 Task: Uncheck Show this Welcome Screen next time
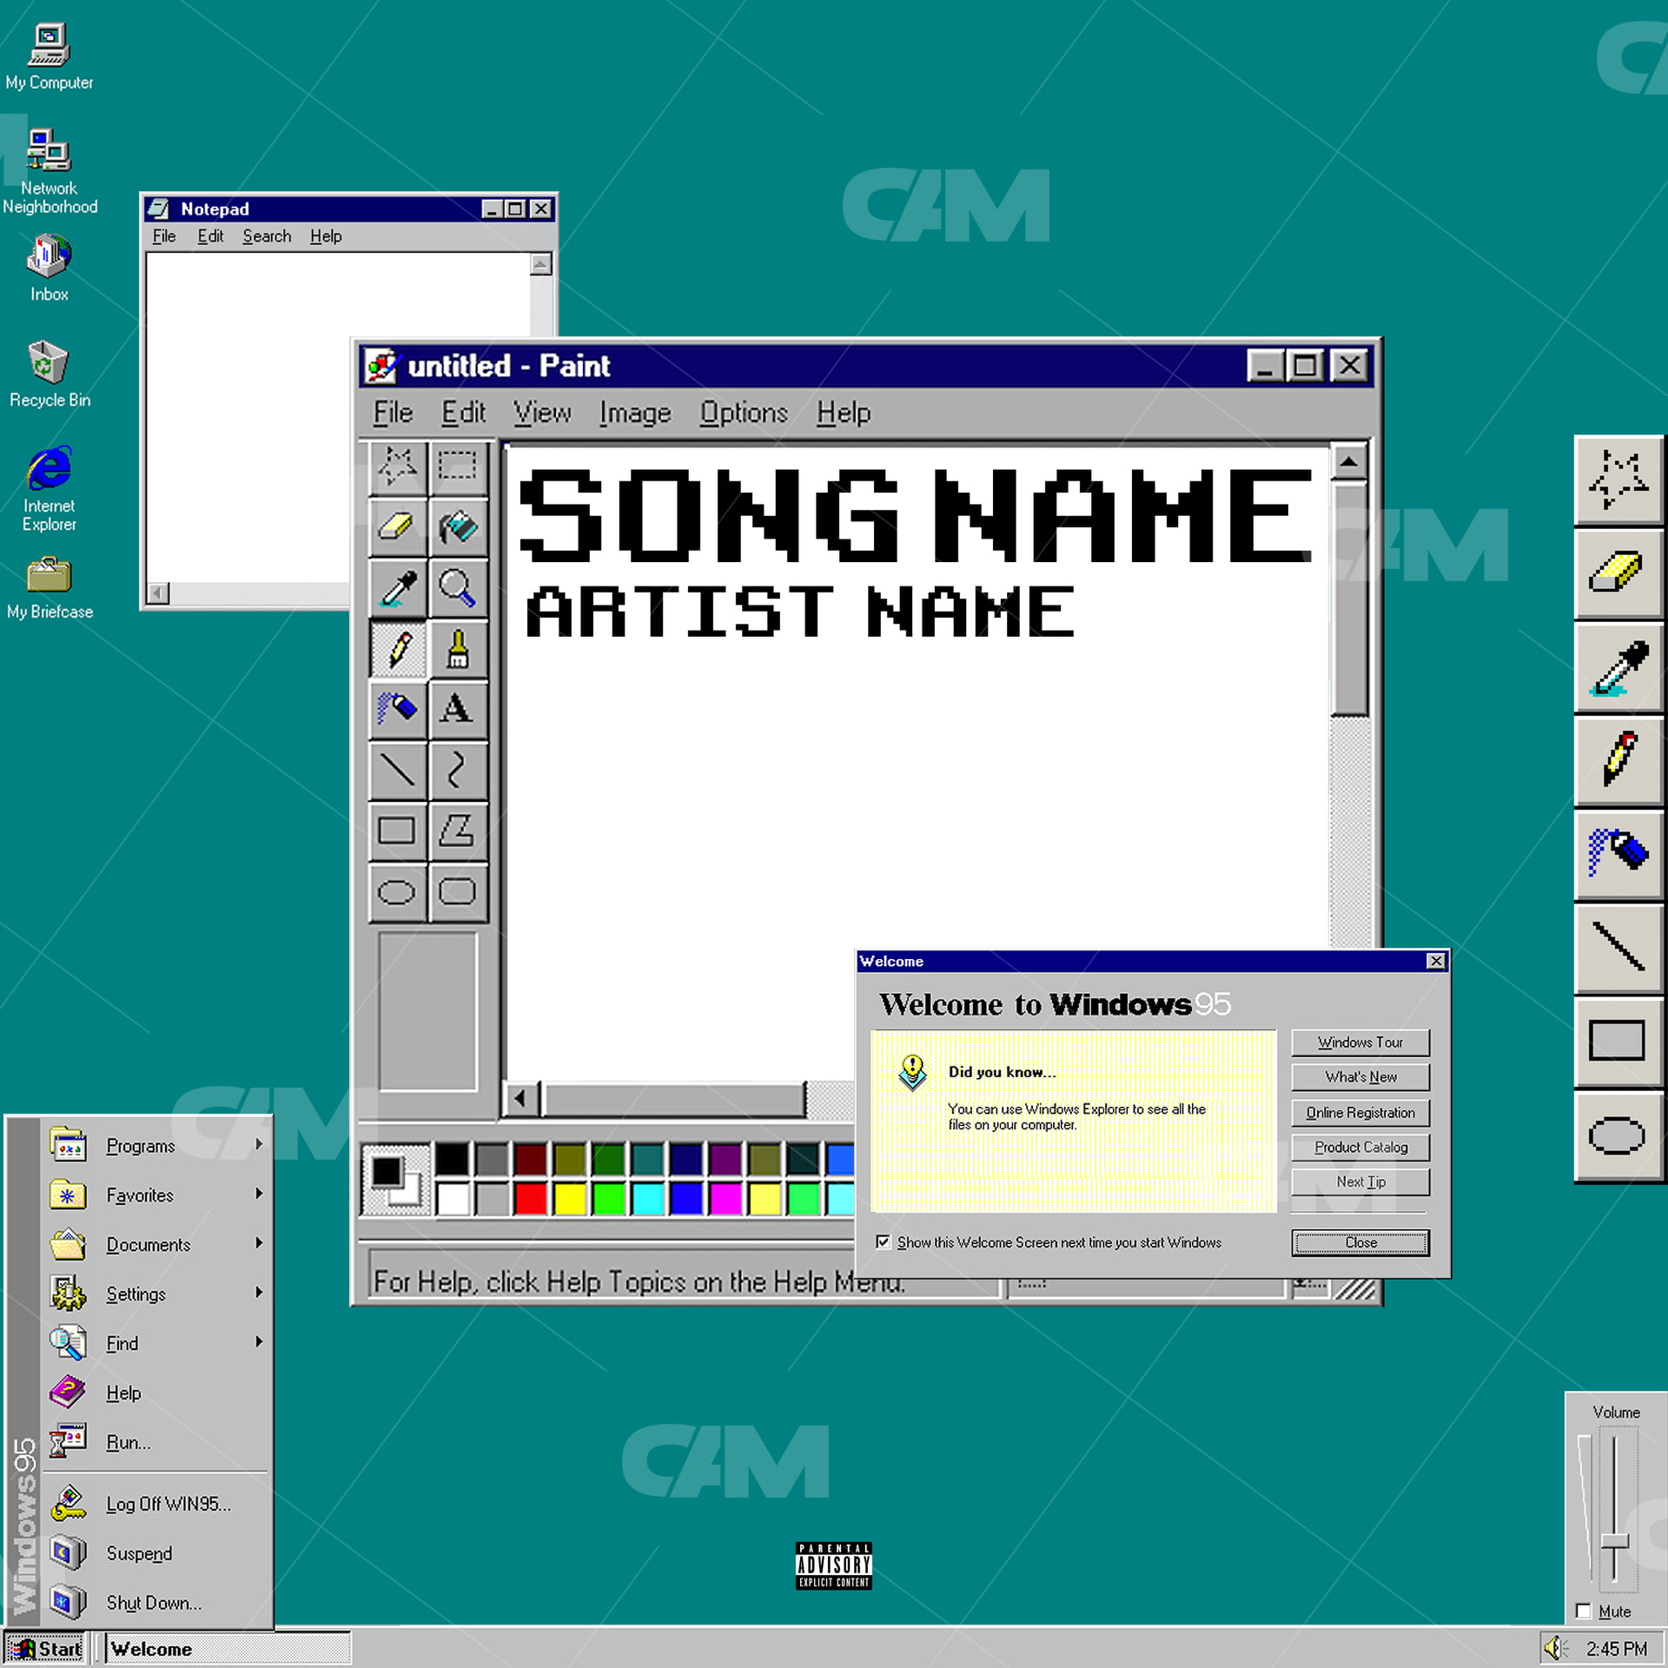[x=884, y=1242]
